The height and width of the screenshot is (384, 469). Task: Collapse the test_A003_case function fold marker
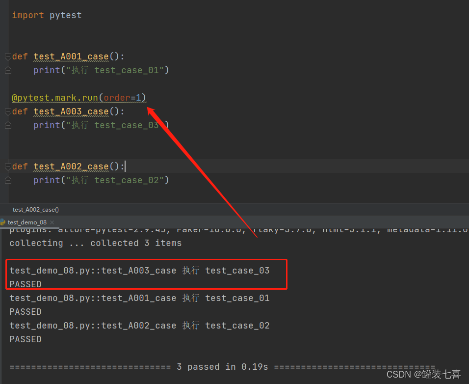(x=8, y=111)
